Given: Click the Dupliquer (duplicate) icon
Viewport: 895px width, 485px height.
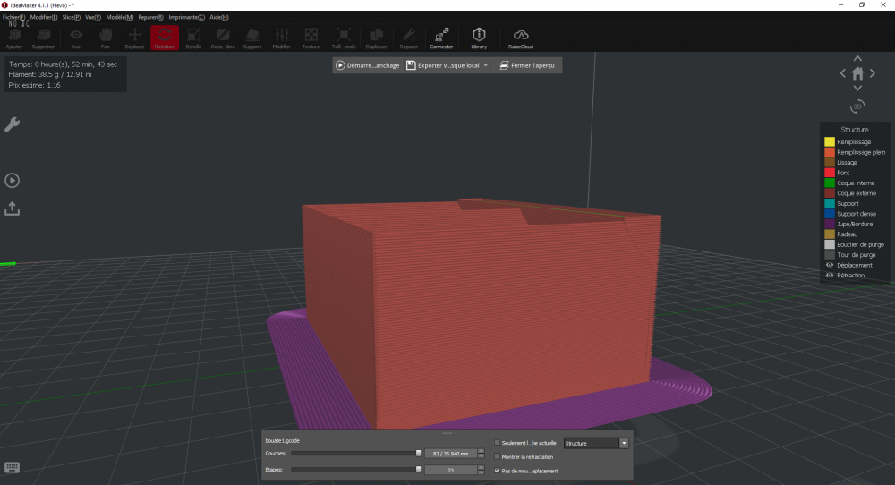Looking at the screenshot, I should pyautogui.click(x=376, y=38).
